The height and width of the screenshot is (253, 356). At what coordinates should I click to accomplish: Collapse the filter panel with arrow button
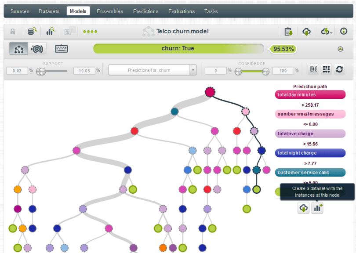tap(340, 49)
